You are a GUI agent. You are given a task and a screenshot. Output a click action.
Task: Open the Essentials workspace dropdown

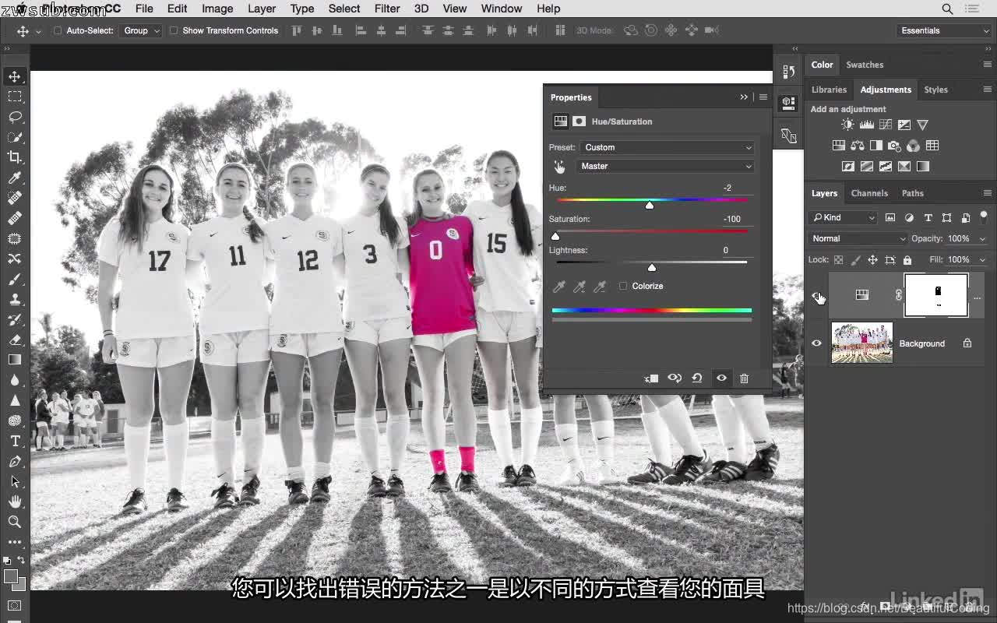pos(943,30)
